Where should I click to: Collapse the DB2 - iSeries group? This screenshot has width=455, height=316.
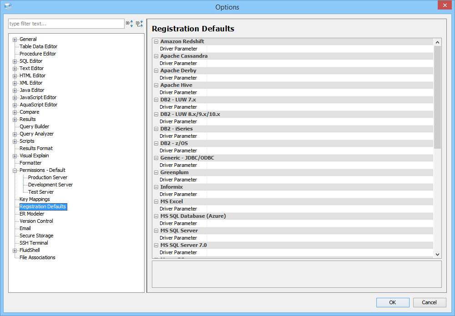pos(156,129)
